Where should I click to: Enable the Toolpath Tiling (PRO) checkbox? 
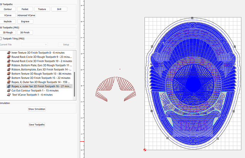[1, 38]
